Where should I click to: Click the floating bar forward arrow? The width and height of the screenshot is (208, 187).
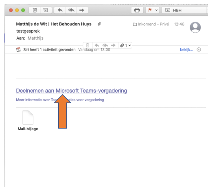click(x=113, y=45)
